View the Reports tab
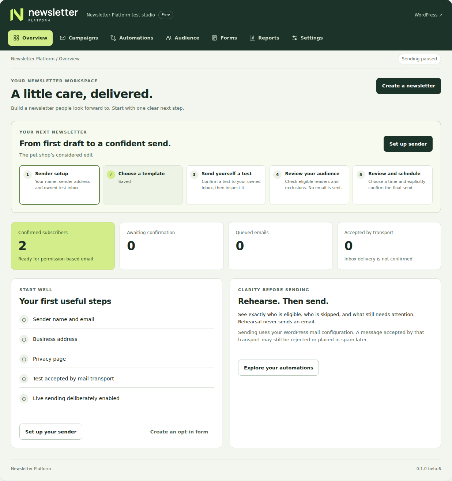 click(x=264, y=38)
